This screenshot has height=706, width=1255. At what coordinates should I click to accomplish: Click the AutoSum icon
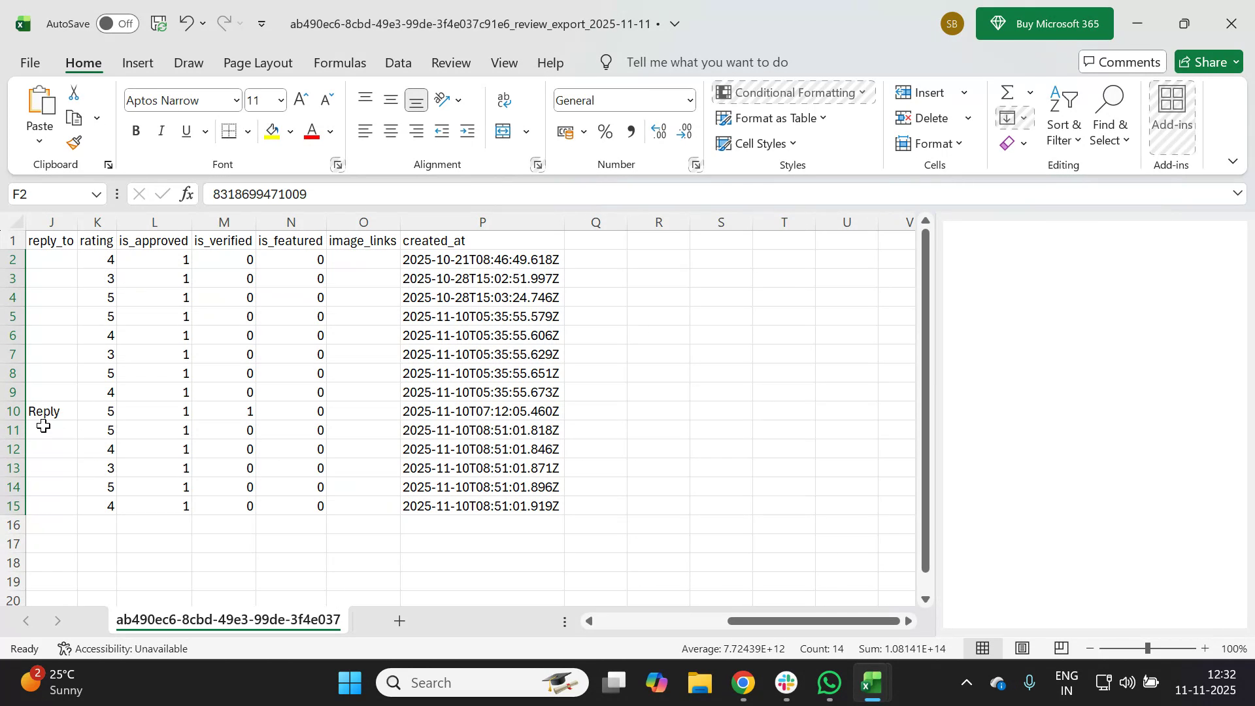(1007, 92)
